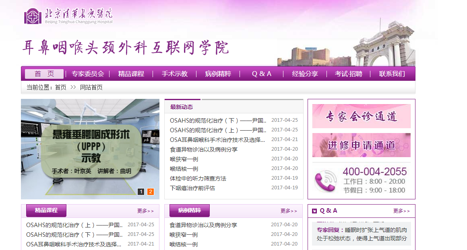Click the Beijing Tsinghua Changgung Hospital logo

click(68, 16)
